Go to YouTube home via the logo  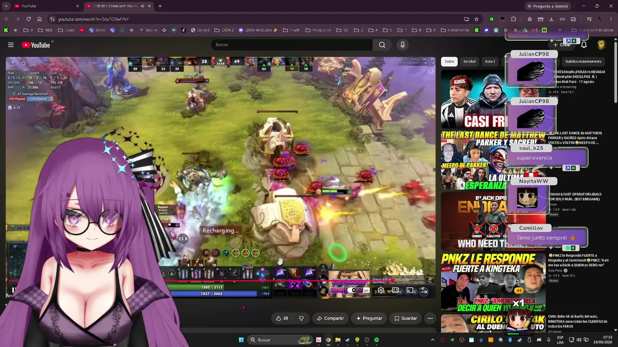point(36,45)
